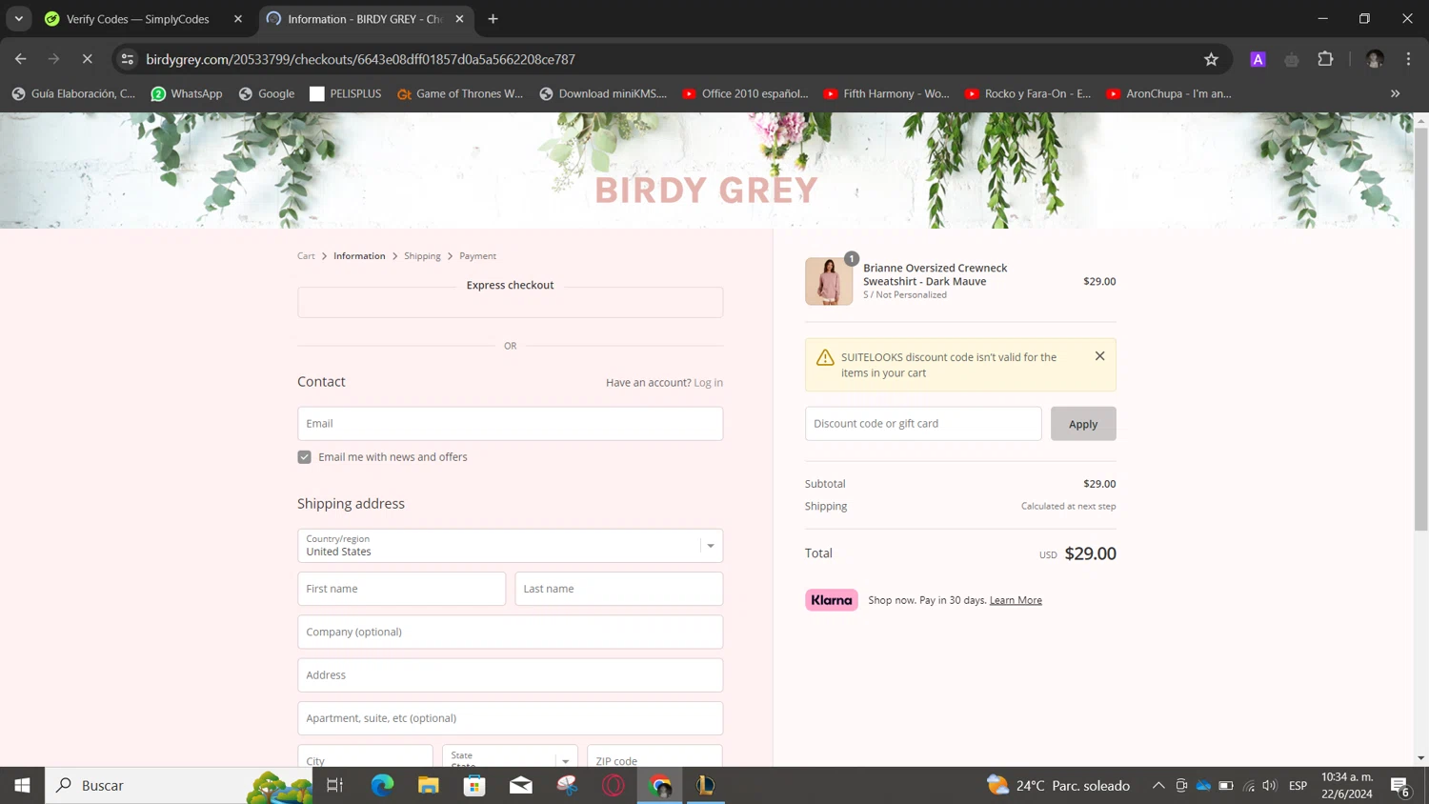Open the tab search dropdown arrow

[x=19, y=19]
